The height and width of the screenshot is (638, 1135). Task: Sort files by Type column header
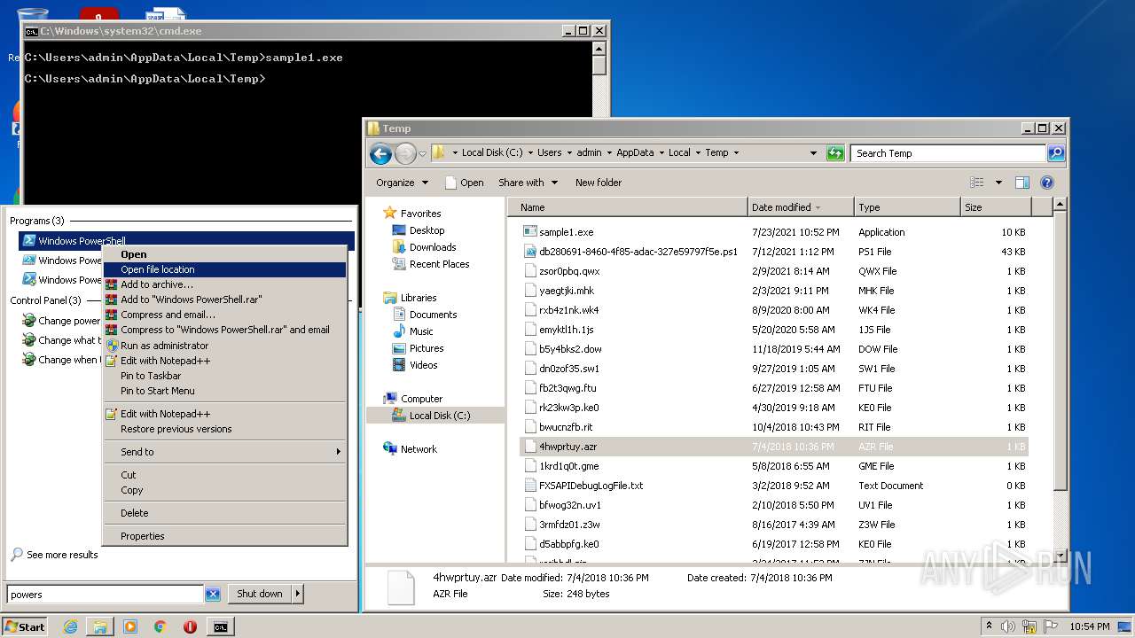(908, 207)
